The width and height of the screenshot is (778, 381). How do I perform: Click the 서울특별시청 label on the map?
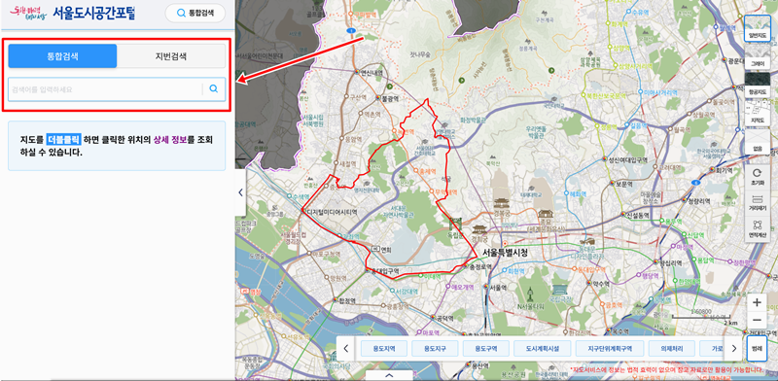[x=505, y=253]
